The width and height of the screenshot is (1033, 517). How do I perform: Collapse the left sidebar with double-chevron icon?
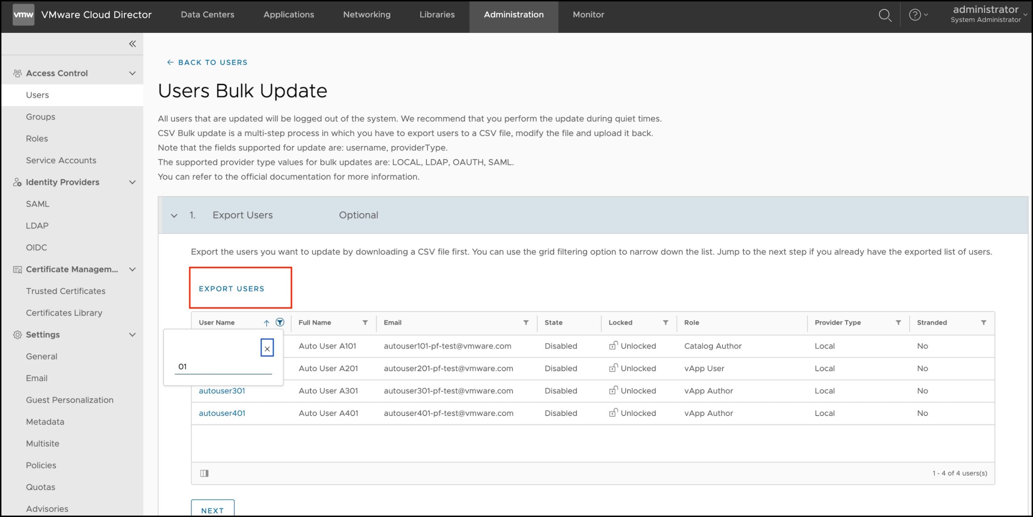132,44
